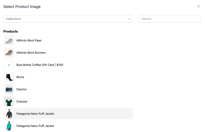Viewport: 205px width, 132px height.
Task: Open the Collections dropdown
Action: (x=68, y=19)
